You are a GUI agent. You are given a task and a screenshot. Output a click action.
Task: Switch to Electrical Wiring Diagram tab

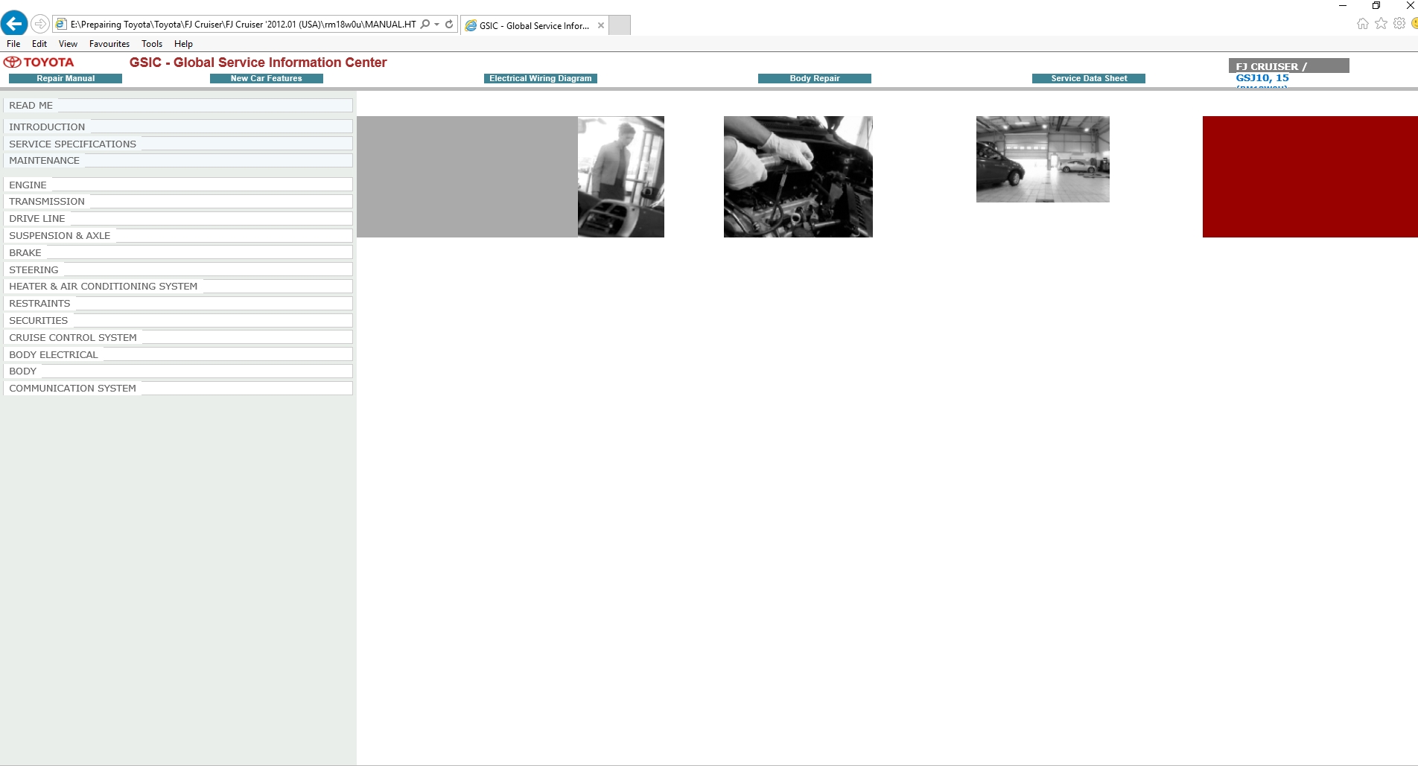tap(540, 78)
